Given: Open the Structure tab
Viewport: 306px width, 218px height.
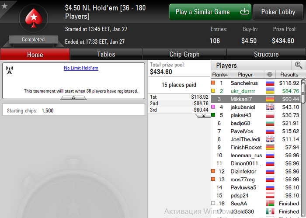Looking at the screenshot, I should (x=266, y=54).
